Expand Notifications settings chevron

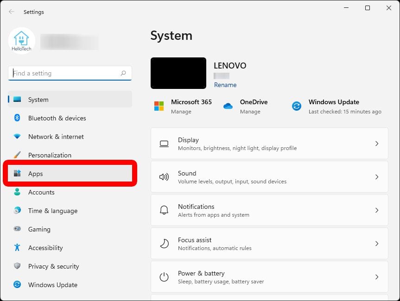coord(377,210)
